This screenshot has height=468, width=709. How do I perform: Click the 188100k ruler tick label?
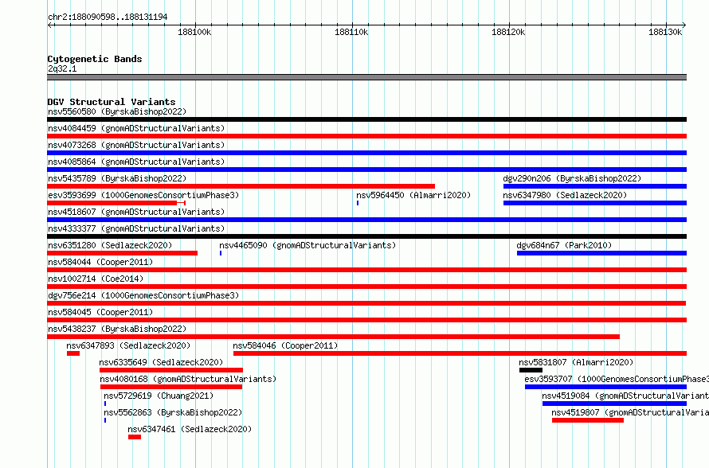(x=194, y=32)
